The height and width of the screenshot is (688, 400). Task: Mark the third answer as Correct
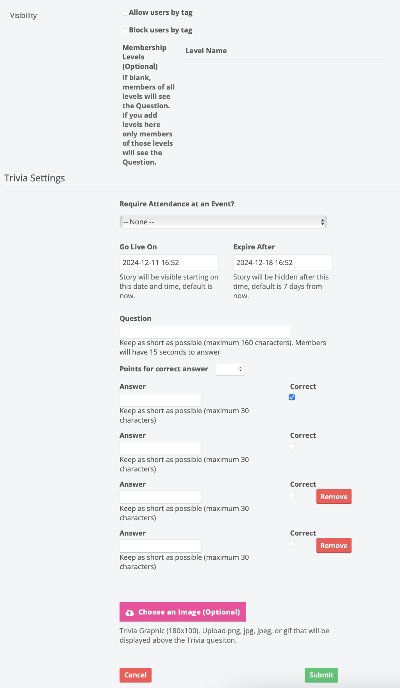coord(292,495)
